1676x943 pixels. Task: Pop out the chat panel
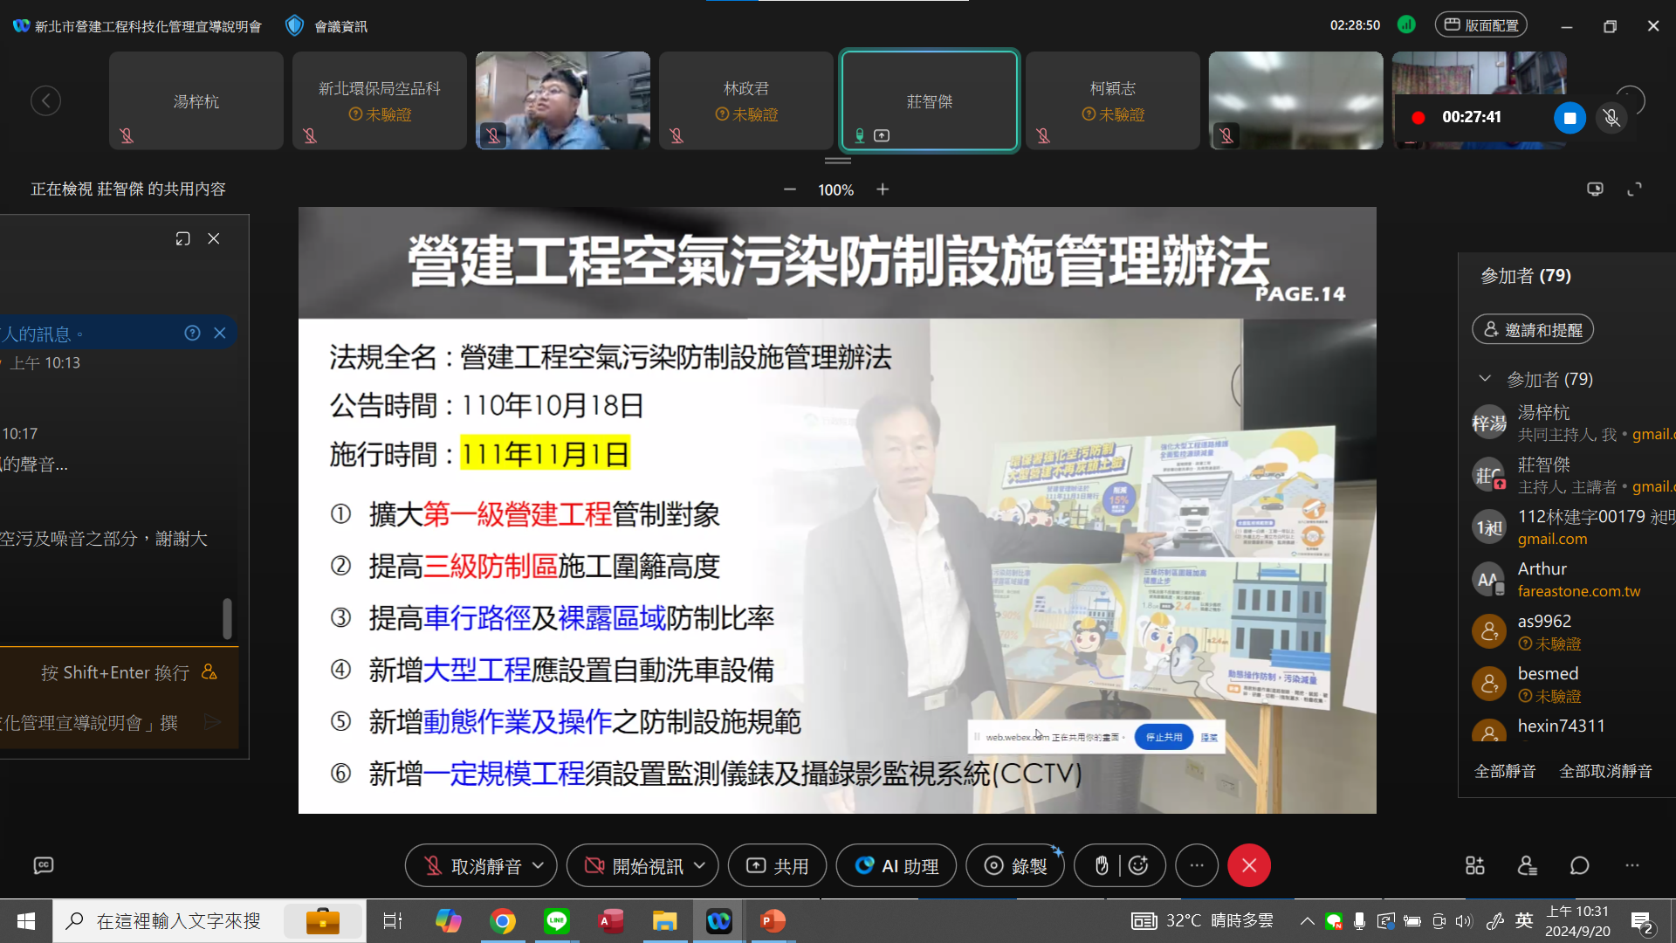click(182, 238)
